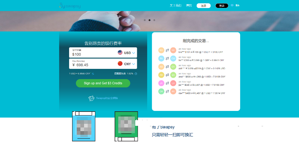Select the ash*** ¥3,639 transaction text
Image resolution: width=299 pixels, height=148 pixels.
tap(202, 69)
